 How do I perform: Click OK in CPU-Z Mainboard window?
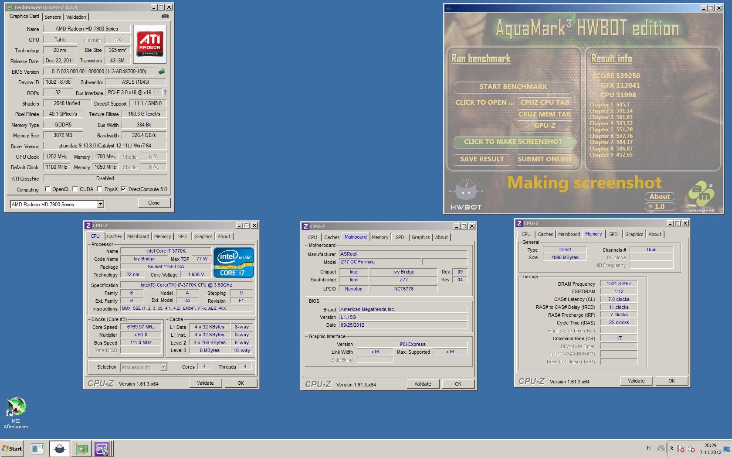[458, 384]
